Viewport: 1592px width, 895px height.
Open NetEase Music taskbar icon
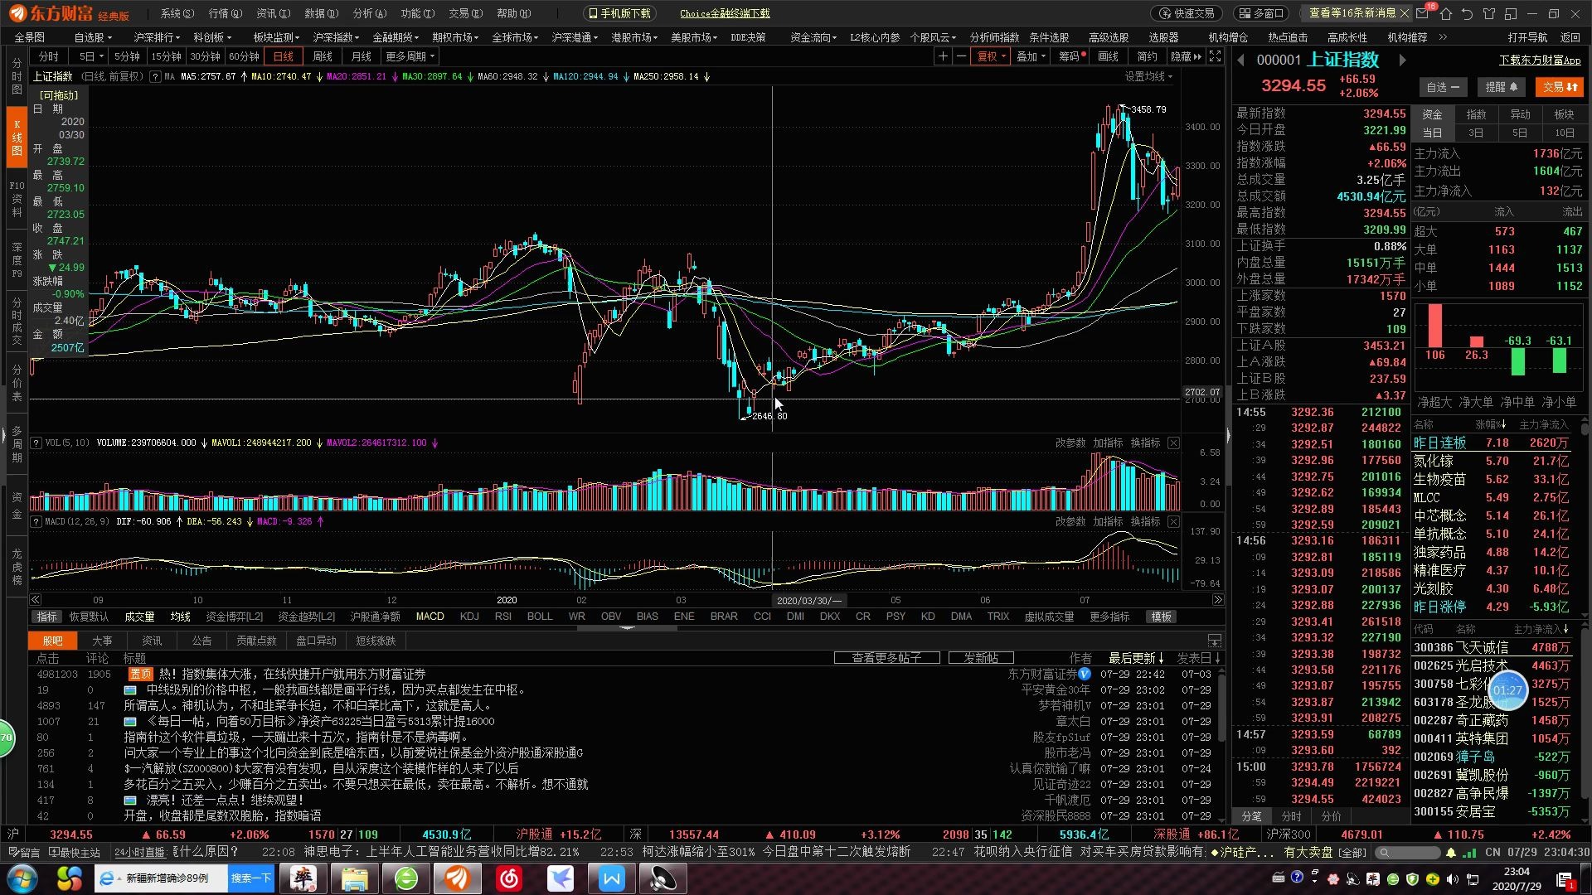[509, 878]
